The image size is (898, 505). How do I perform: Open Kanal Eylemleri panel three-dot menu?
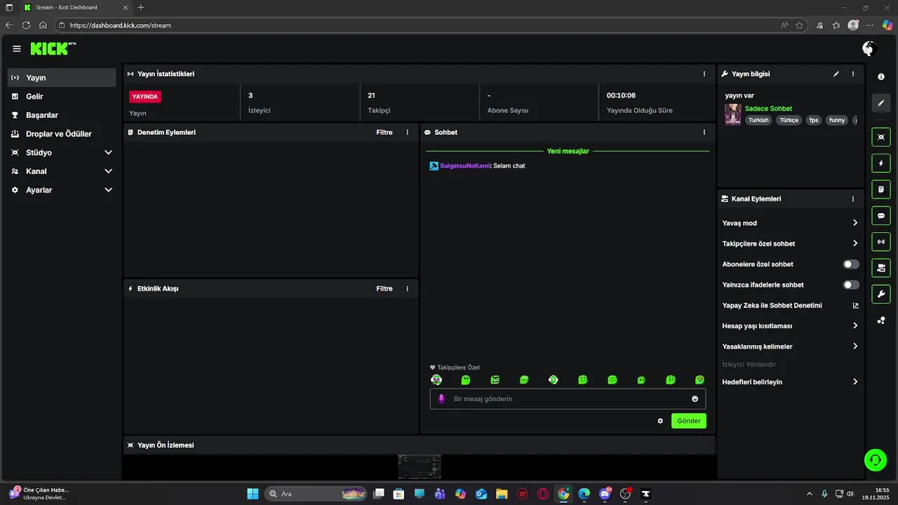[853, 199]
